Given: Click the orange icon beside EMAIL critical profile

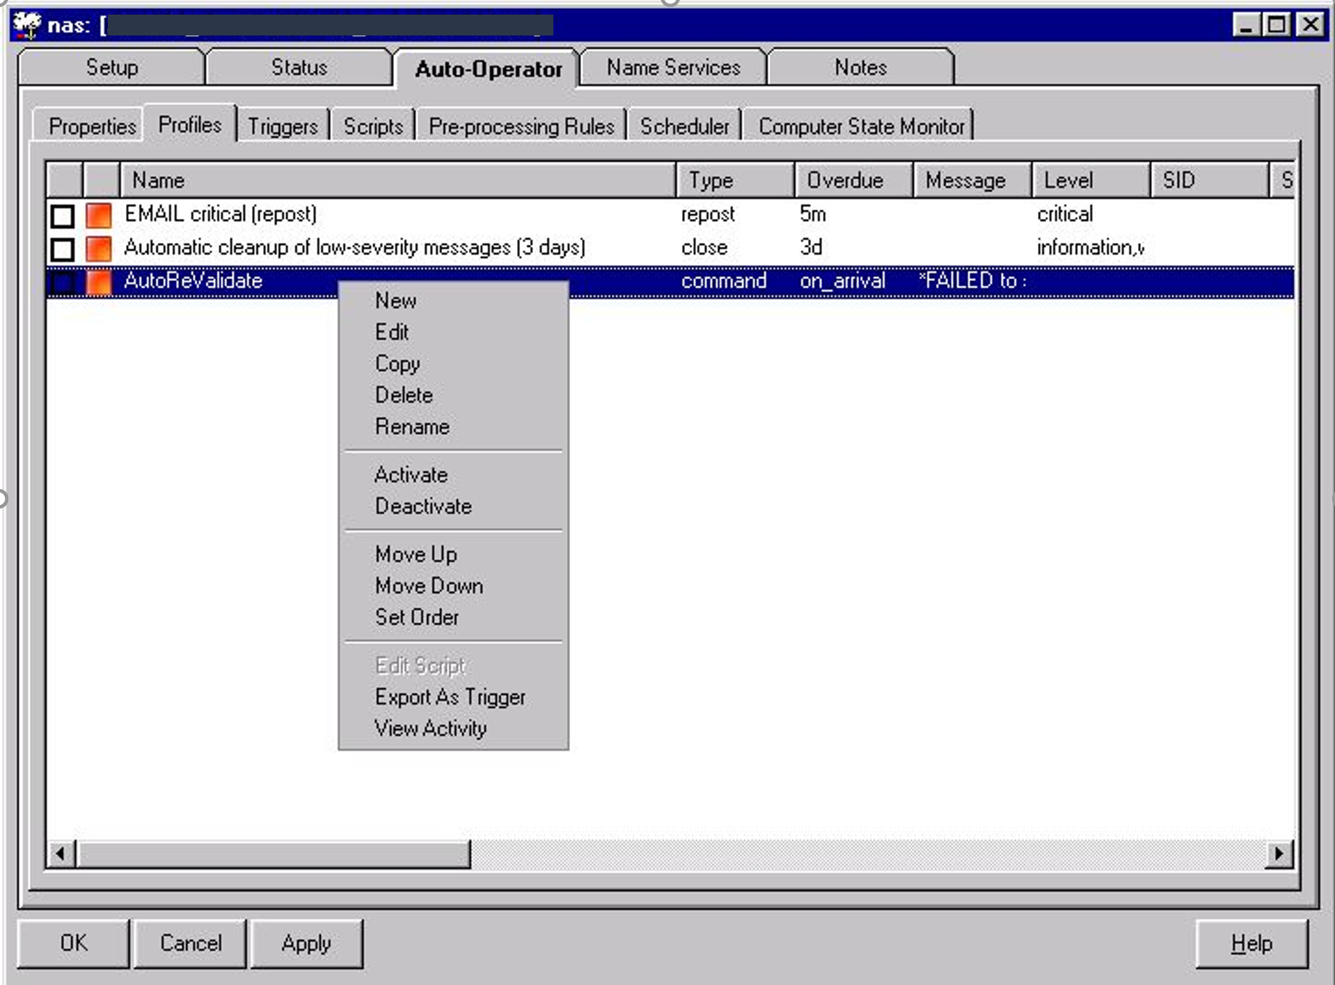Looking at the screenshot, I should (99, 215).
